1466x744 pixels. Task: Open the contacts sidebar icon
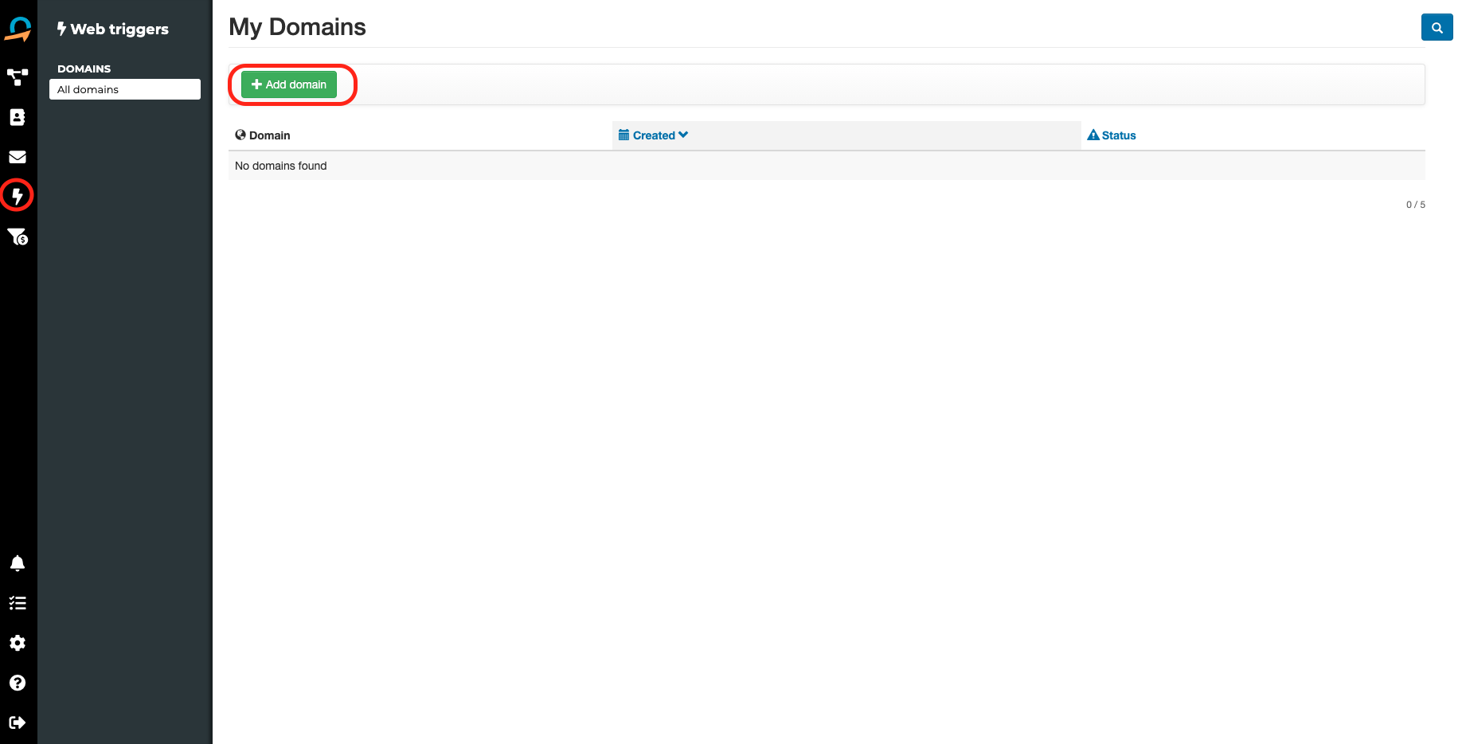18,117
